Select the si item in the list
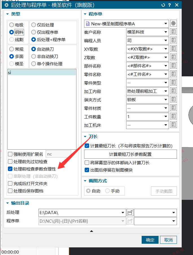This screenshot has height=255, width=193. (42, 72)
